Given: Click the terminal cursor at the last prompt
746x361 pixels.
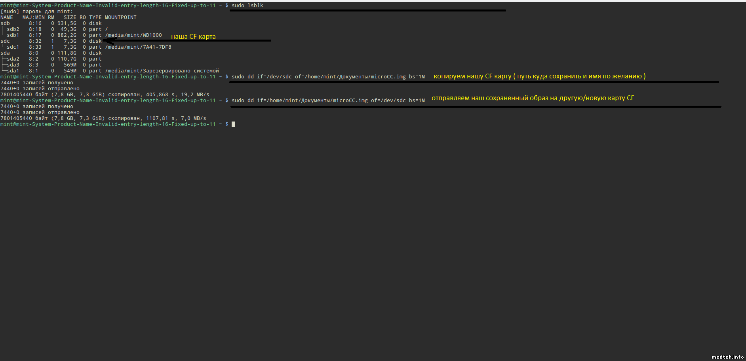Looking at the screenshot, I should point(233,124).
